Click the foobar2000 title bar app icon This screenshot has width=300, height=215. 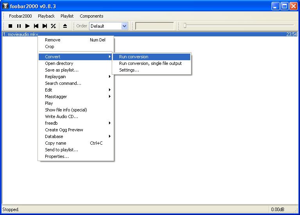coord(5,6)
